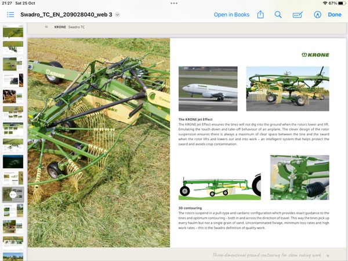Select the thumbnail with cattle photo
348x261 pixels.
tap(13, 96)
